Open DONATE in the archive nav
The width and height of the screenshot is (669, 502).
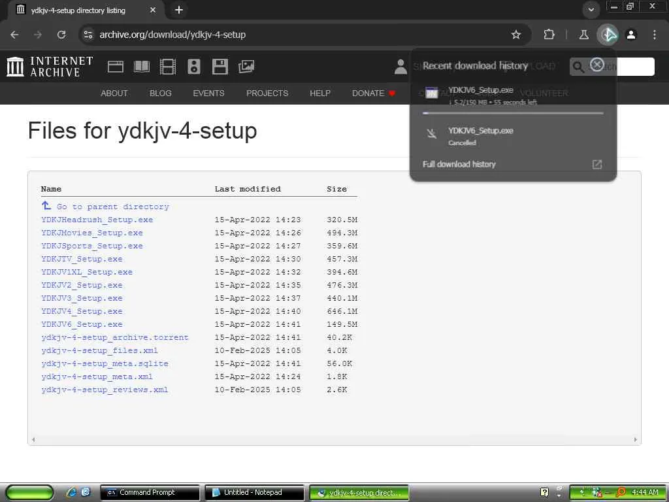(x=373, y=93)
